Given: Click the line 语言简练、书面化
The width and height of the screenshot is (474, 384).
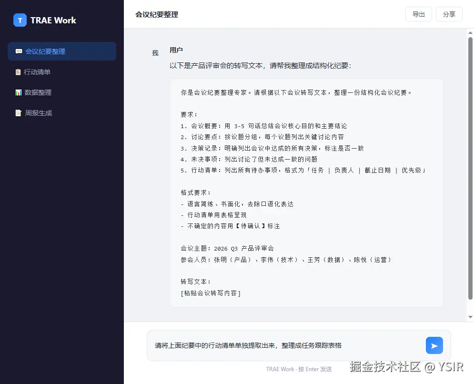Looking at the screenshot, I should (237, 204).
